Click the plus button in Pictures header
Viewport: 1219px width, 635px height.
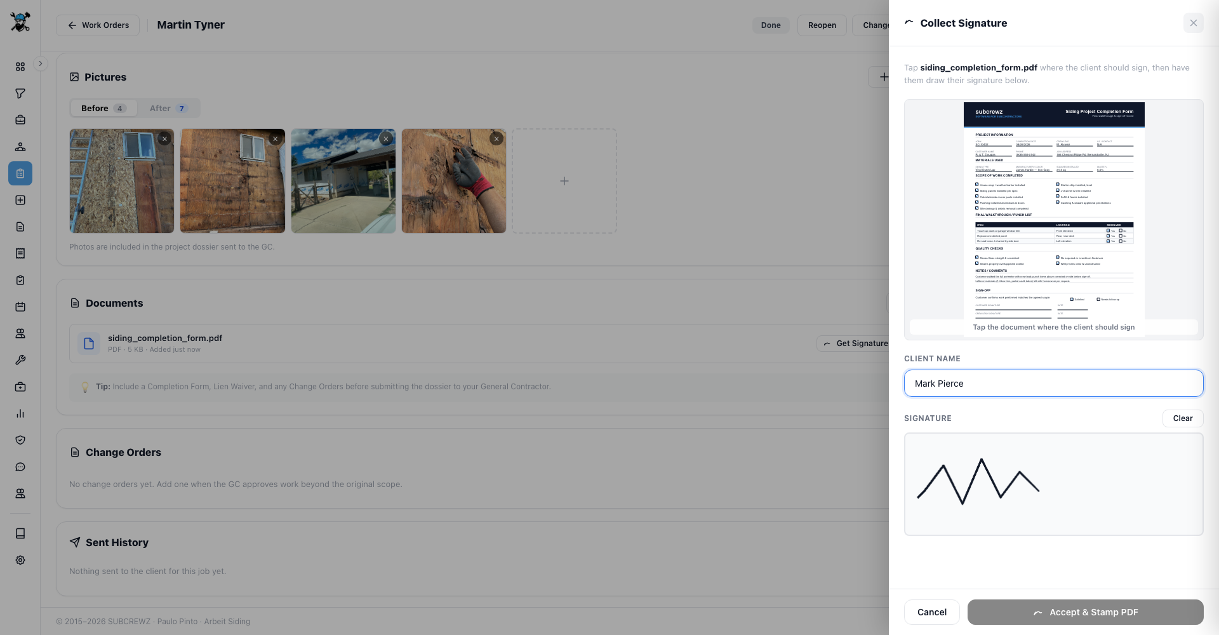point(879,77)
